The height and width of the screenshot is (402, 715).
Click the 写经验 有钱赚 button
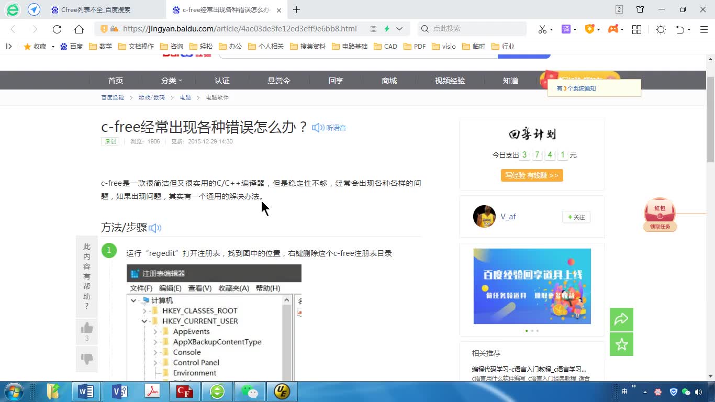532,175
